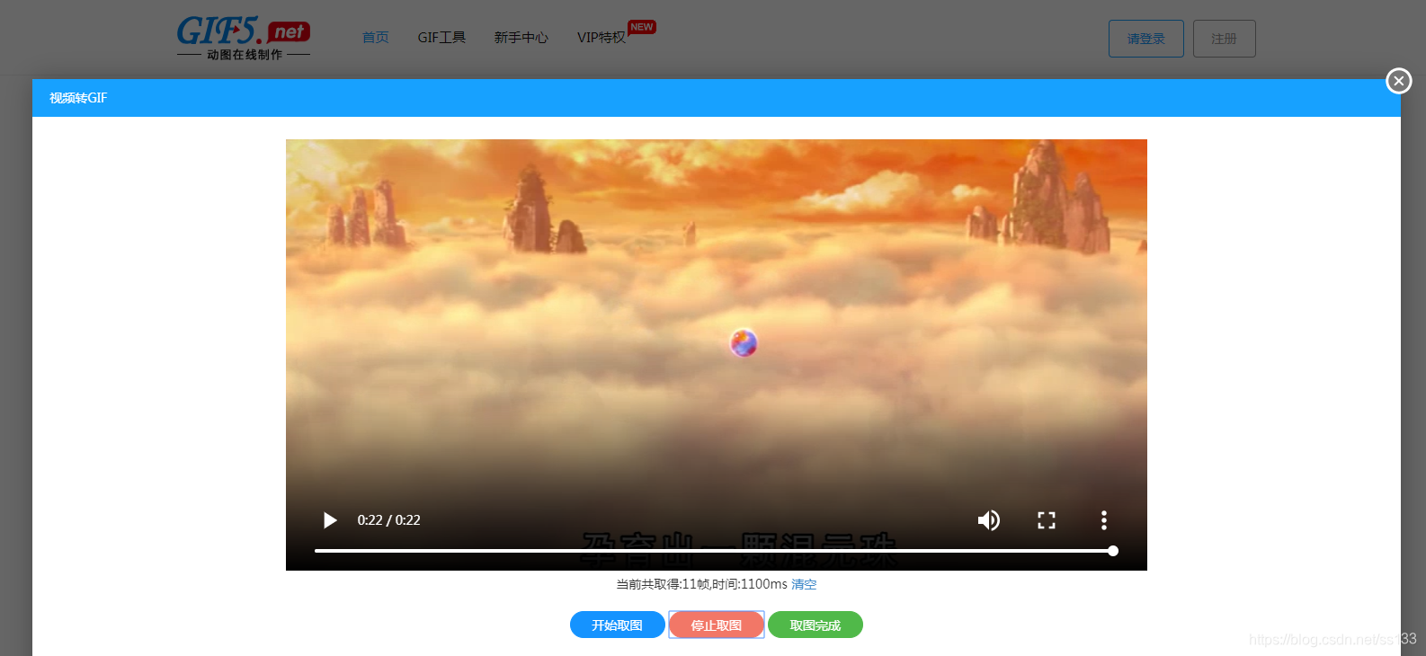
Task: Click the 视频转GIF dialog title
Action: coord(78,98)
